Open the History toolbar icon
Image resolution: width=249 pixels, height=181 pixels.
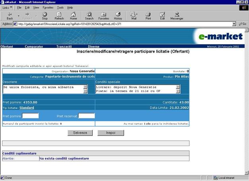tap(118, 14)
